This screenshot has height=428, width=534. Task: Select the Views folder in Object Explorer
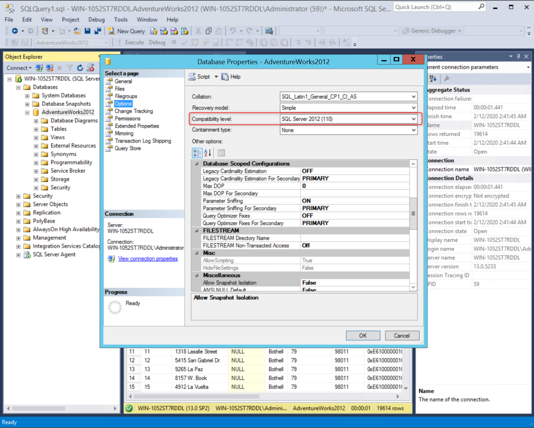point(57,137)
